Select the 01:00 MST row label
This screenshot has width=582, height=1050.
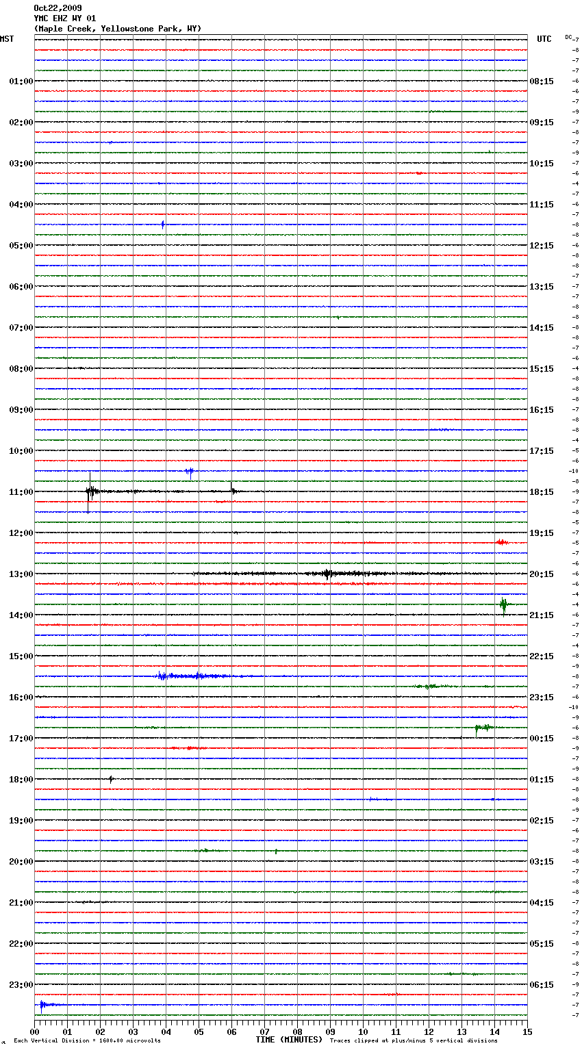tap(21, 81)
